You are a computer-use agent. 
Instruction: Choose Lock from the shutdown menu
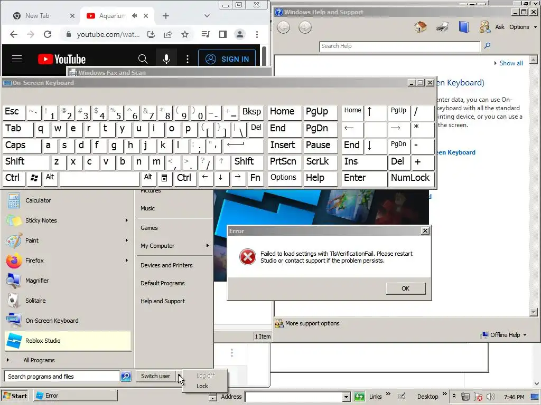(x=202, y=386)
